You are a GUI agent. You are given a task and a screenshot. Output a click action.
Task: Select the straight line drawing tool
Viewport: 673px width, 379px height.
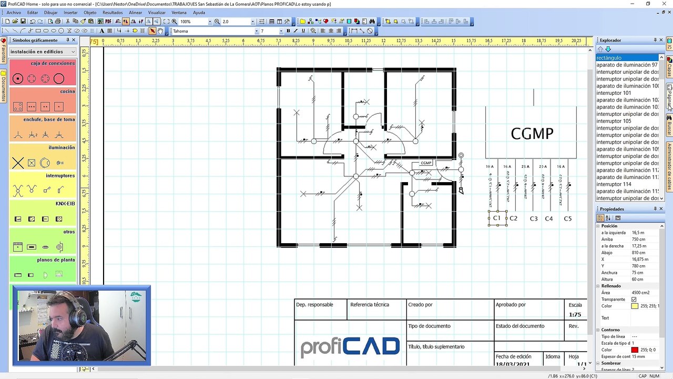coord(7,31)
